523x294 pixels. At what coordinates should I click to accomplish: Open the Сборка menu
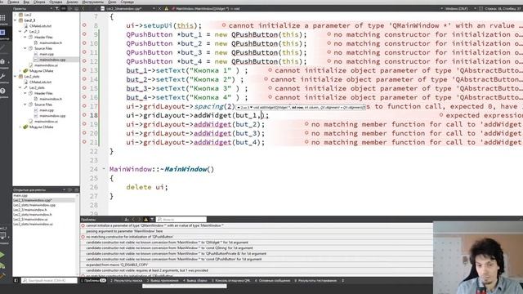click(39, 2)
